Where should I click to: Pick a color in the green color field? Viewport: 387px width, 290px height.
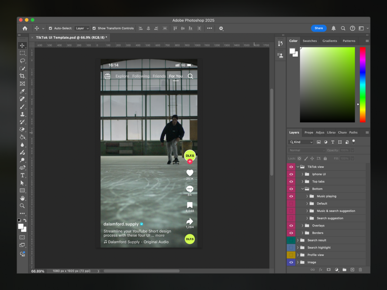click(327, 85)
